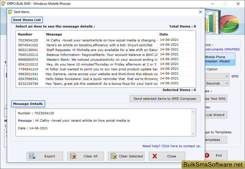Clear selected sent items
This screenshot has height=169, width=245.
[126, 156]
